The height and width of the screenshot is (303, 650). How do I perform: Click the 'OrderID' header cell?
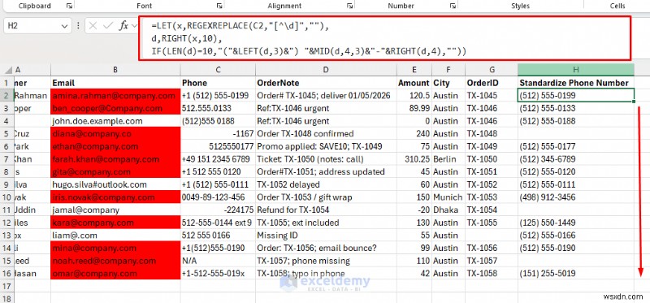point(492,83)
